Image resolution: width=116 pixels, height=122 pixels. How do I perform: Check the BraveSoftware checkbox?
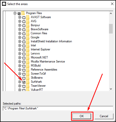point(24,30)
